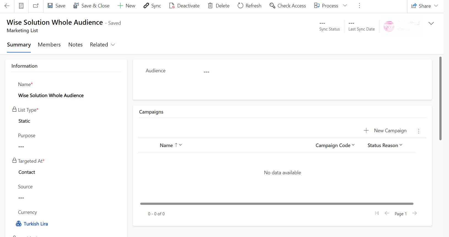The height and width of the screenshot is (237, 449).
Task: Click the Check Access key icon
Action: coord(272,6)
